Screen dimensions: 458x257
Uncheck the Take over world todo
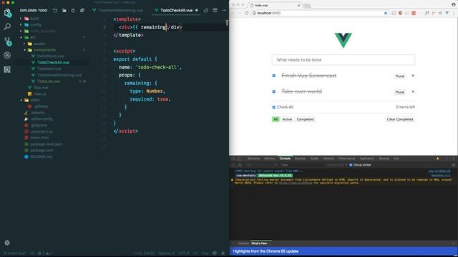coord(274,91)
